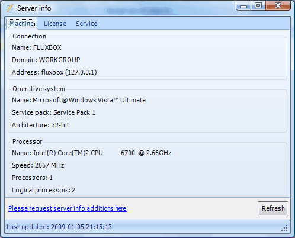The image size is (295, 238).
Task: Click the Last updated status bar text
Action: pos(59,227)
